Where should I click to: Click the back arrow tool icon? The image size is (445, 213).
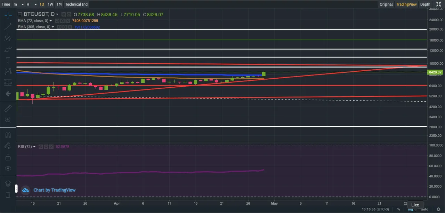(x=8, y=94)
